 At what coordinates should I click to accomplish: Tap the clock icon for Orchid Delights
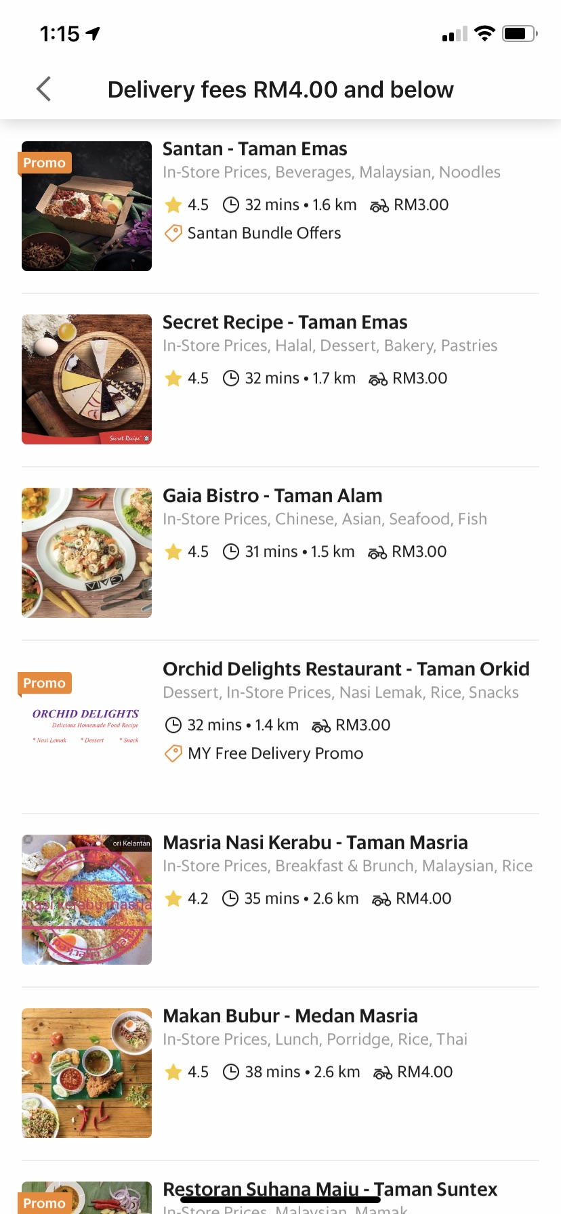(x=173, y=726)
